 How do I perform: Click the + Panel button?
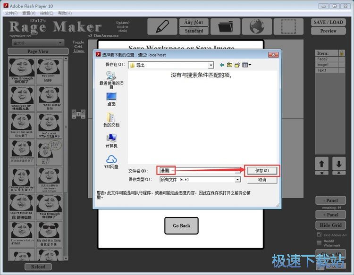(330, 215)
